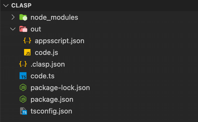The image size is (198, 122).
Task: Click the Node icon beside package.json
Action: pyautogui.click(x=23, y=99)
